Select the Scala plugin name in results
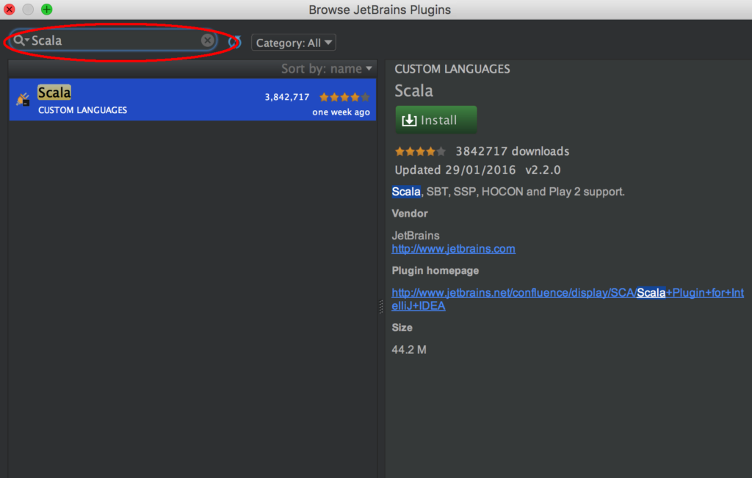 [x=54, y=93]
